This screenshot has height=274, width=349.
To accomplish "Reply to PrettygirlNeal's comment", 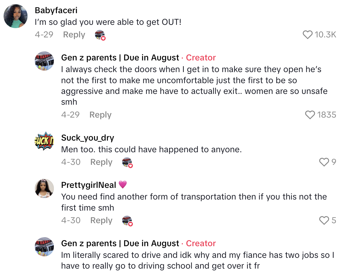I will pos(101,220).
